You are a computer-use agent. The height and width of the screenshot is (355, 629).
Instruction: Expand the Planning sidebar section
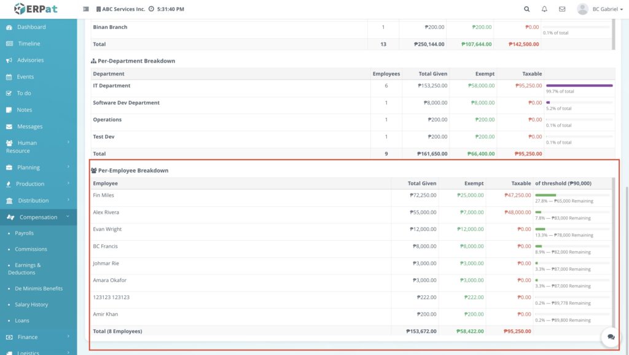(x=37, y=167)
